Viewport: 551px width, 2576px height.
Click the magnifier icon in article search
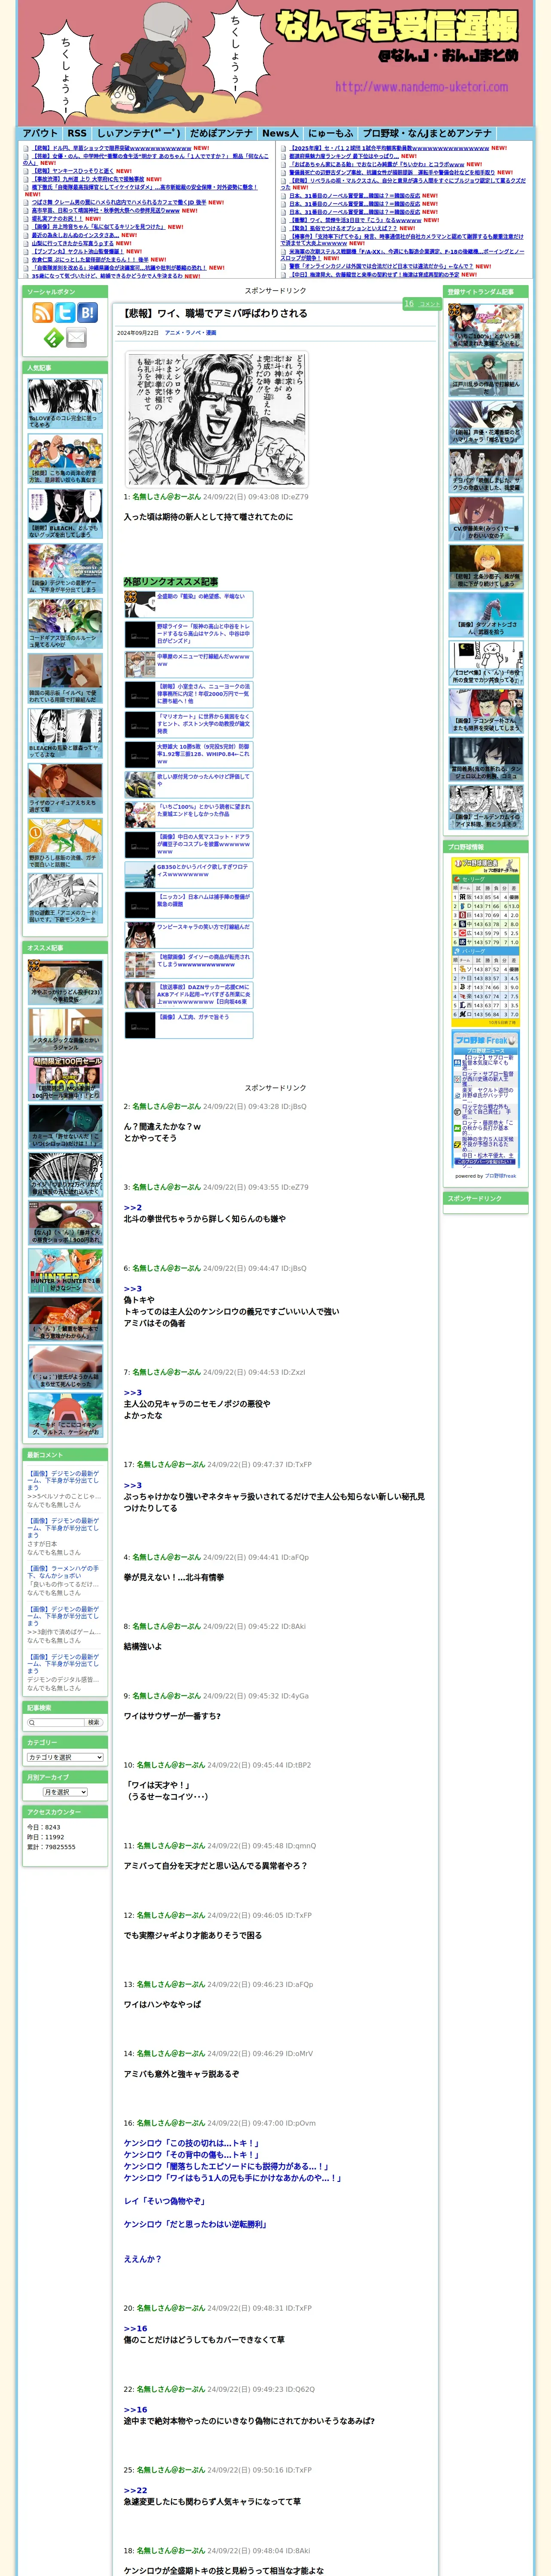(x=32, y=1723)
